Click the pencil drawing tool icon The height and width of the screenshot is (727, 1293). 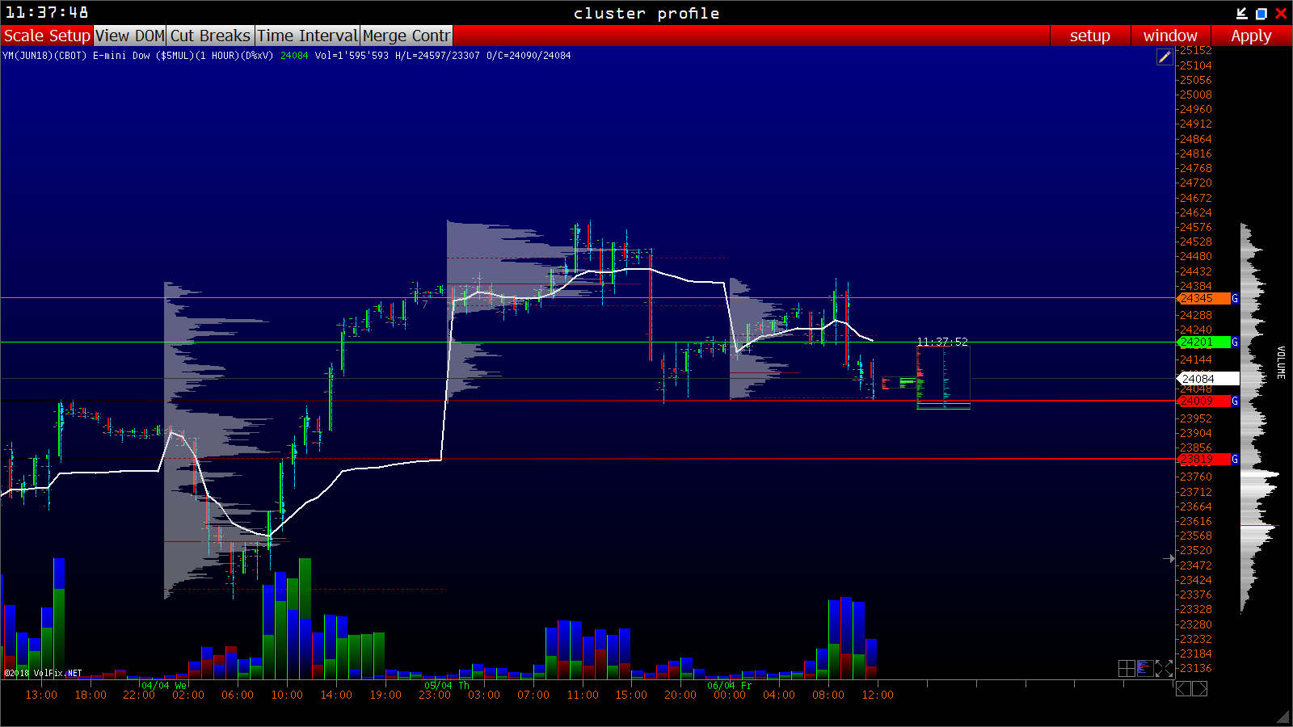click(1165, 57)
